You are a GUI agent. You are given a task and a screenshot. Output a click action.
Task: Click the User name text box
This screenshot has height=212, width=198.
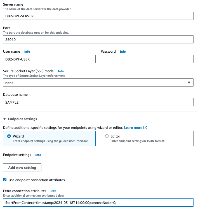click(49, 59)
